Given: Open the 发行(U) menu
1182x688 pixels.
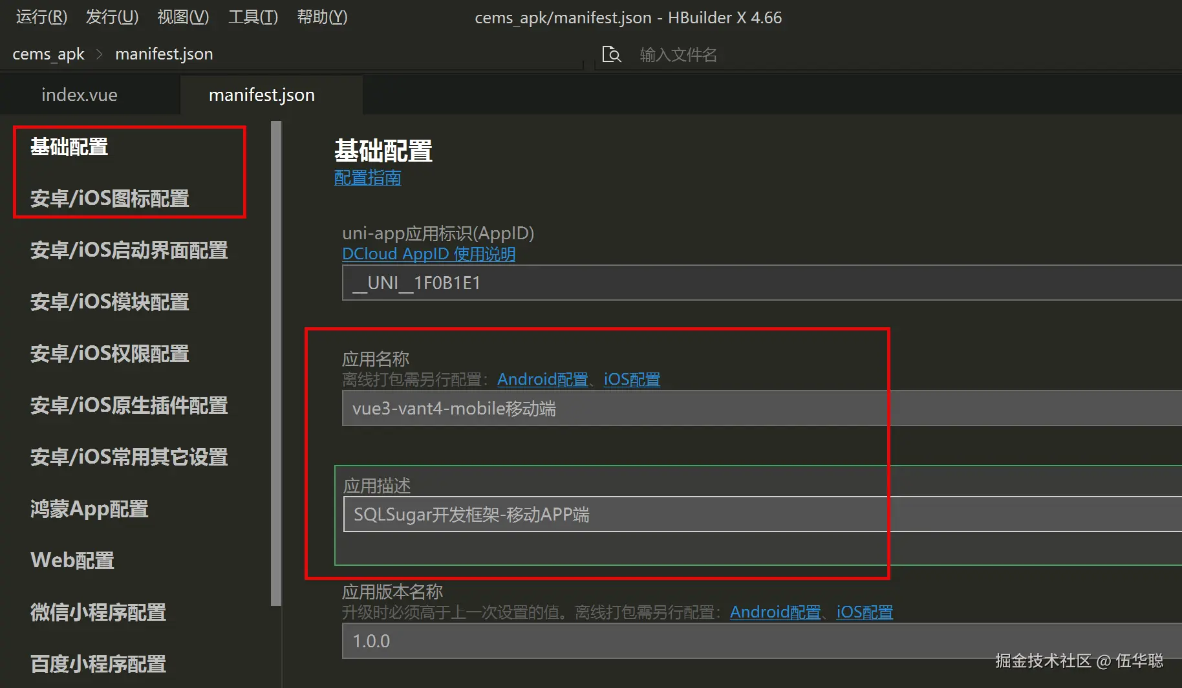Looking at the screenshot, I should [113, 17].
